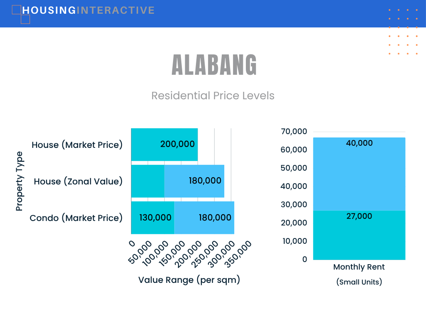Click the Condo (Market Price) axis label
The image size is (426, 319).
[76, 218]
